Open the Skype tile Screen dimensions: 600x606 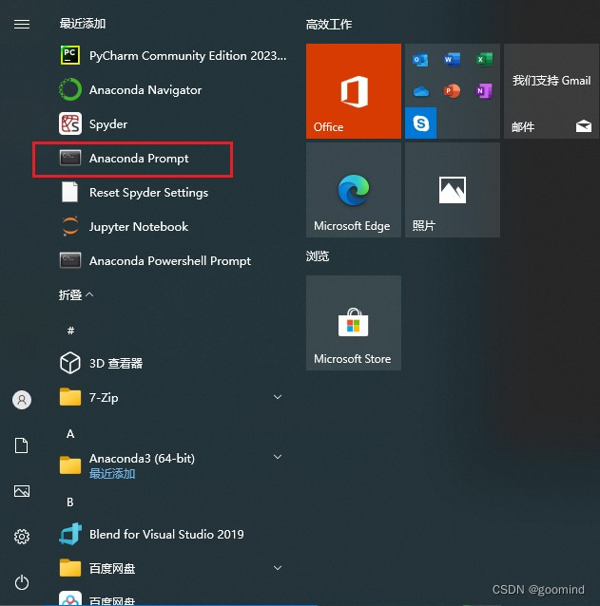[420, 123]
